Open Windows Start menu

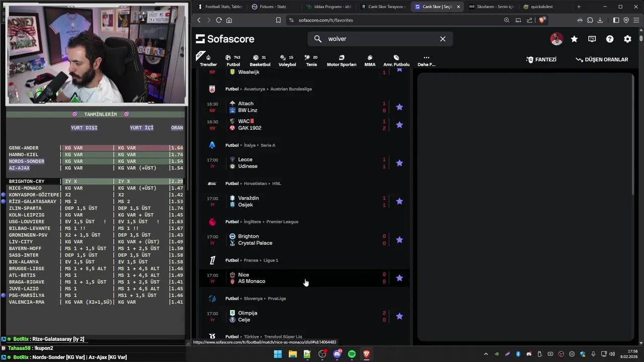point(278,354)
